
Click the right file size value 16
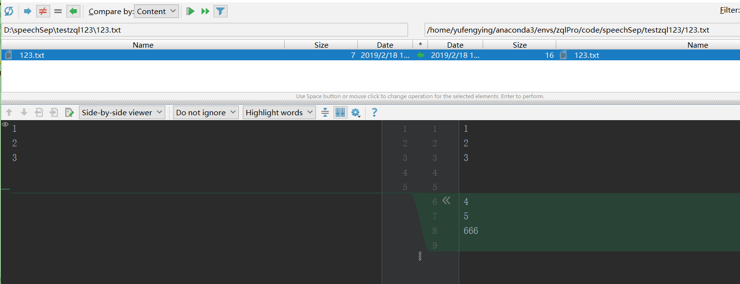pyautogui.click(x=549, y=55)
